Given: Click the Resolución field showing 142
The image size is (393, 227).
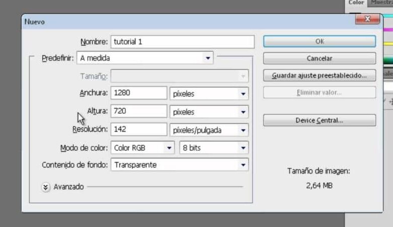Looking at the screenshot, I should [139, 129].
